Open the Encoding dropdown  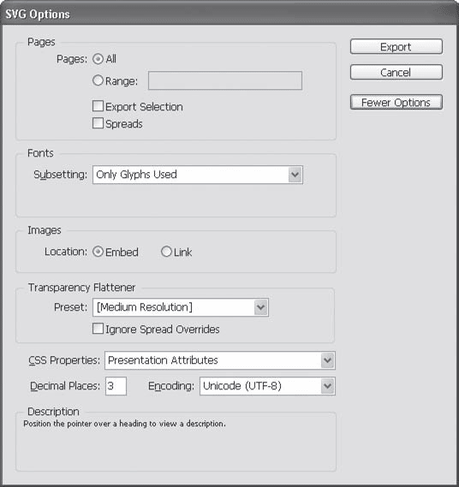click(x=267, y=386)
